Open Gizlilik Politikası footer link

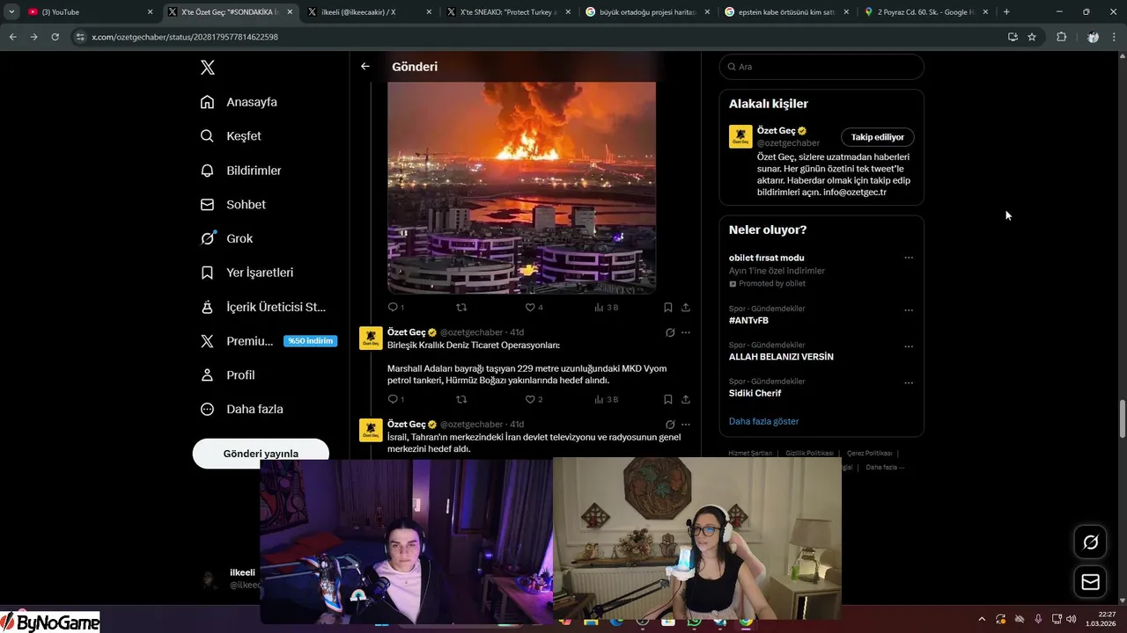click(x=809, y=453)
